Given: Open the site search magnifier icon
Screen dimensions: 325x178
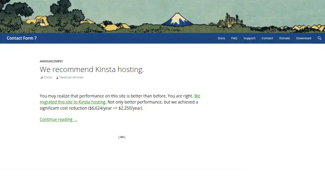Looking at the screenshot, I should click(319, 38).
